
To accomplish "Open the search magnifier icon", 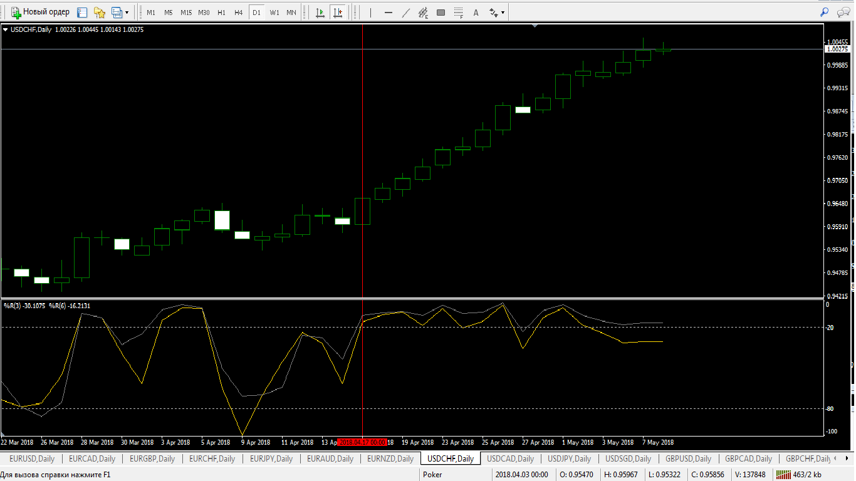I will [824, 12].
